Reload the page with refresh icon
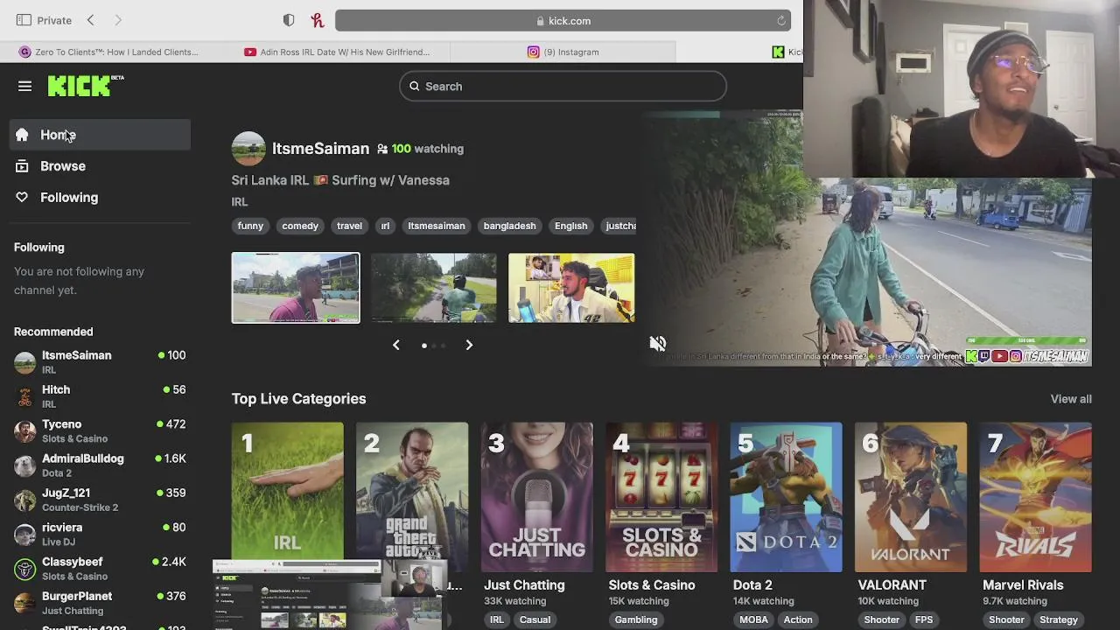This screenshot has width=1120, height=630. (x=781, y=20)
